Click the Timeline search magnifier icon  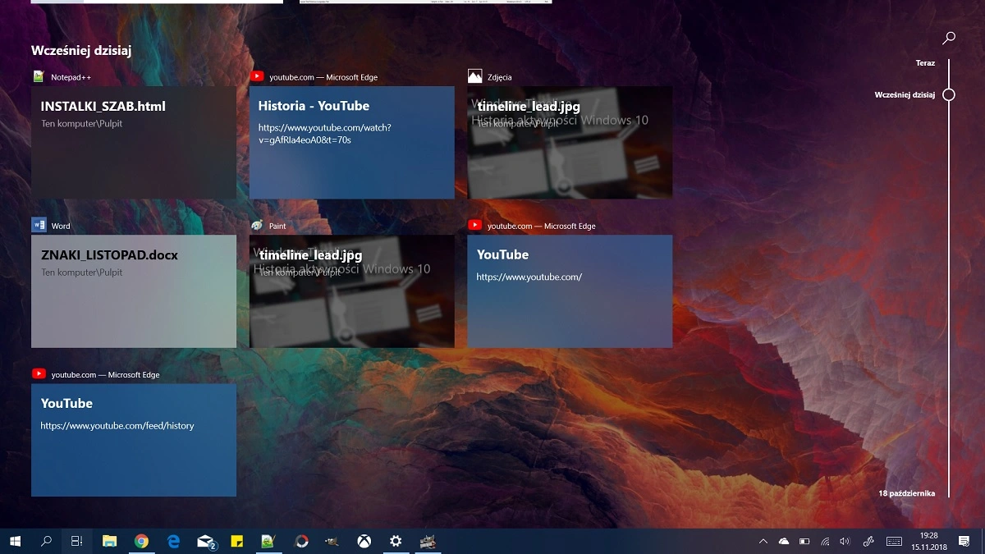point(949,38)
